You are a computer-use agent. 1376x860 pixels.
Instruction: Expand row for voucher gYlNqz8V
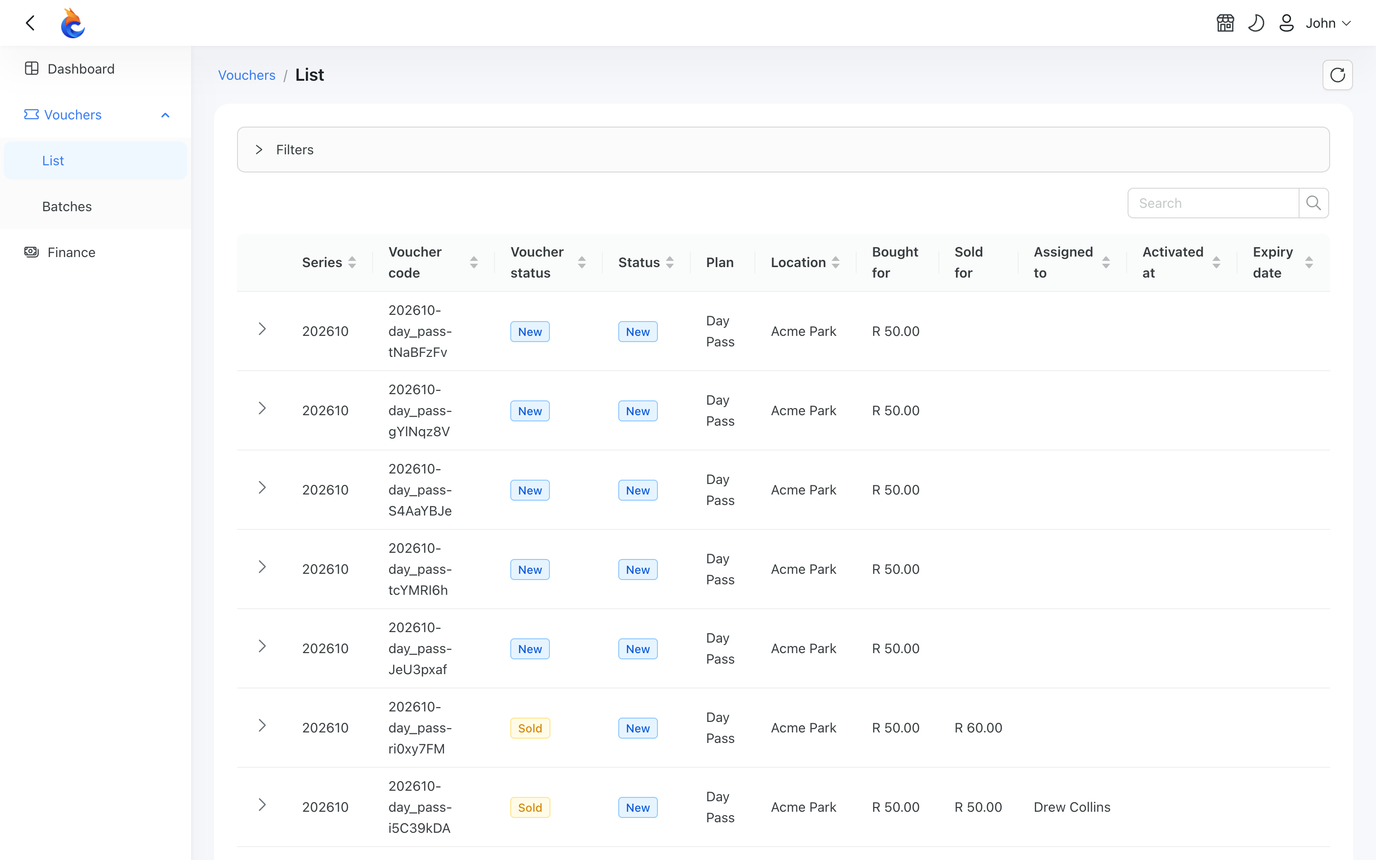click(262, 408)
